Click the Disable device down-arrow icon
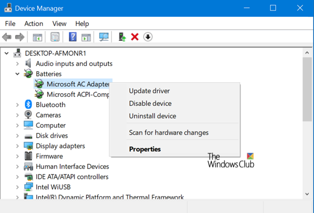Viewport: 314px width, 213px height. click(148, 37)
